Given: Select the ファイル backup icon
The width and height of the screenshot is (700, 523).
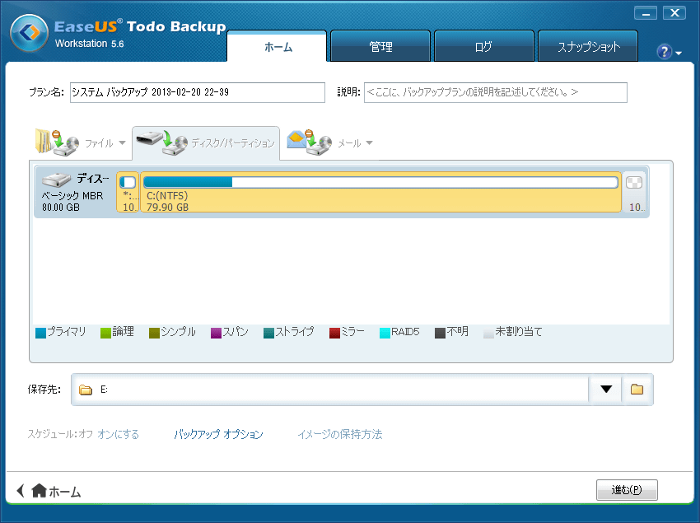Looking at the screenshot, I should coord(57,142).
